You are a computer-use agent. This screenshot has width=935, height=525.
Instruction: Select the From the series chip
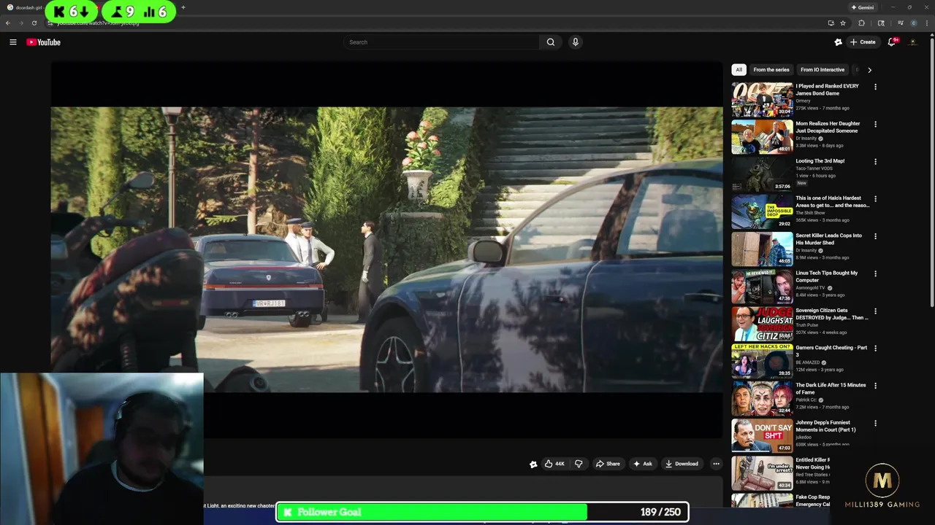(x=771, y=70)
